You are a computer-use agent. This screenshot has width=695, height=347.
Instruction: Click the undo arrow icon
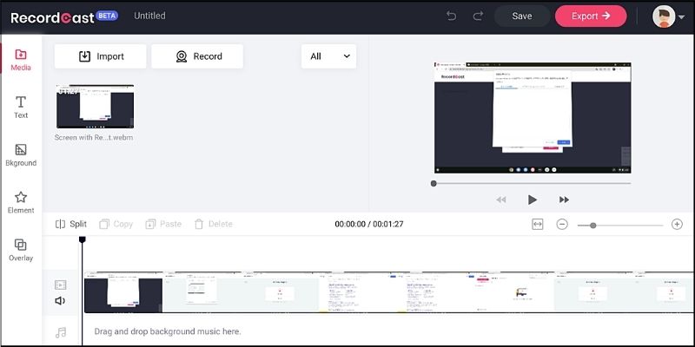(x=451, y=16)
